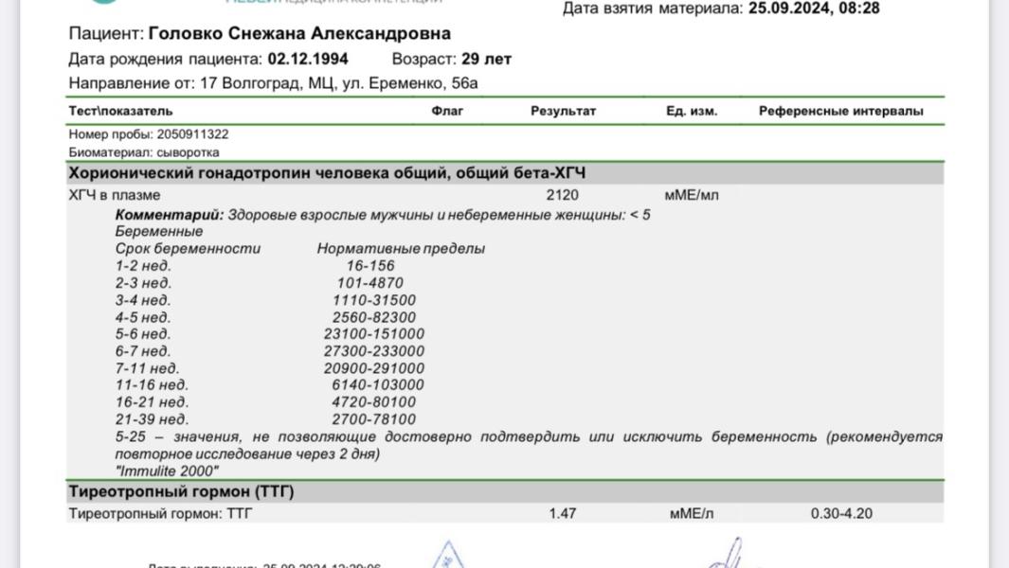Select column header Ед. изм.

pos(692,111)
